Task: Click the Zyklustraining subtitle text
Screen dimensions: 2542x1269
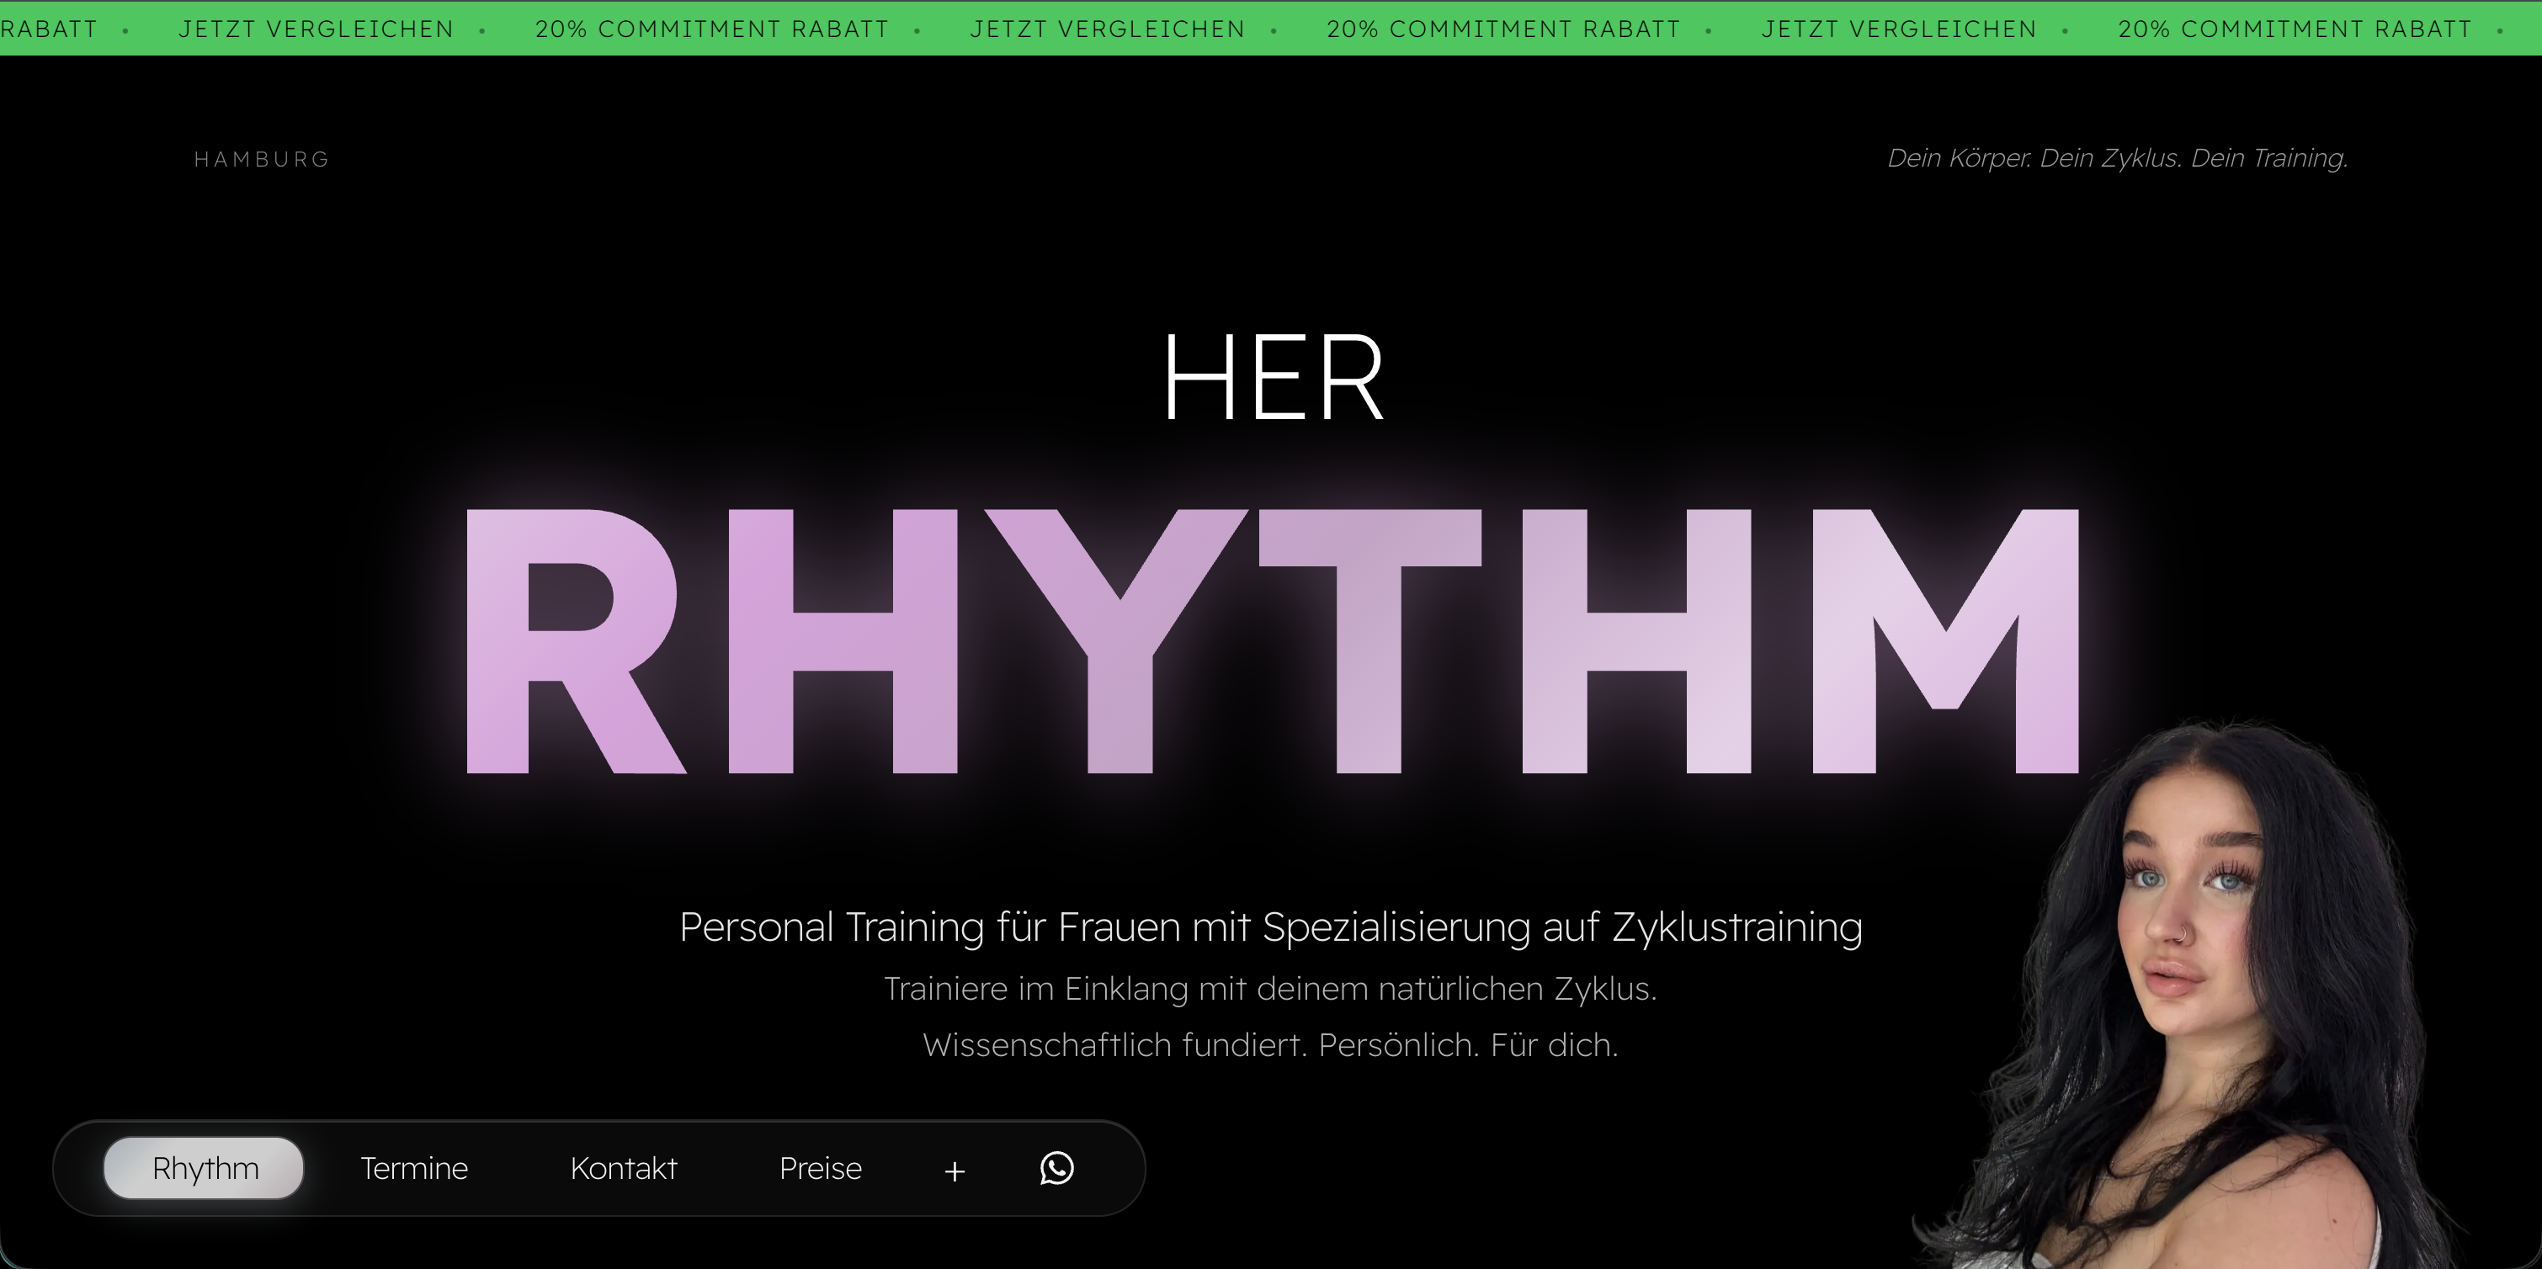Action: pyautogui.click(x=1271, y=927)
